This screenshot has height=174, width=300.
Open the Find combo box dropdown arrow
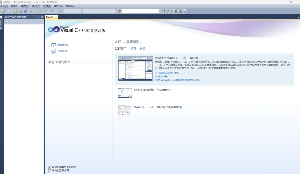[158, 11]
